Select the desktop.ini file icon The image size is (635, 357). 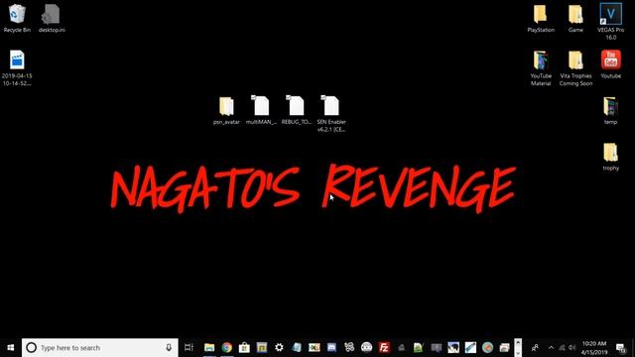point(52,18)
